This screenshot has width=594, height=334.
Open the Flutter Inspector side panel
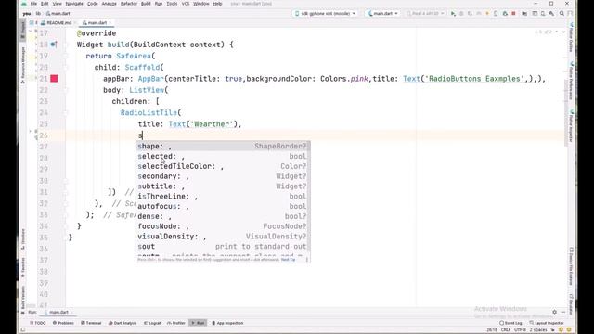pos(571,126)
